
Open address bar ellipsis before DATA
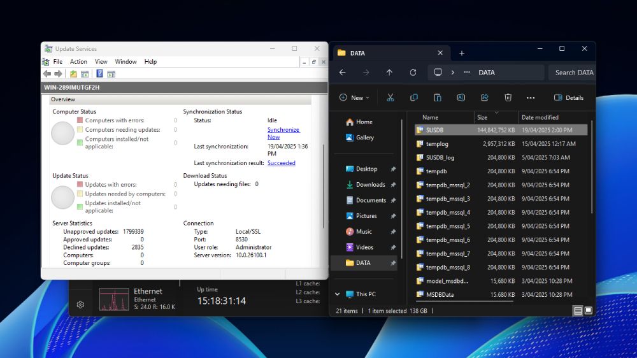point(467,73)
